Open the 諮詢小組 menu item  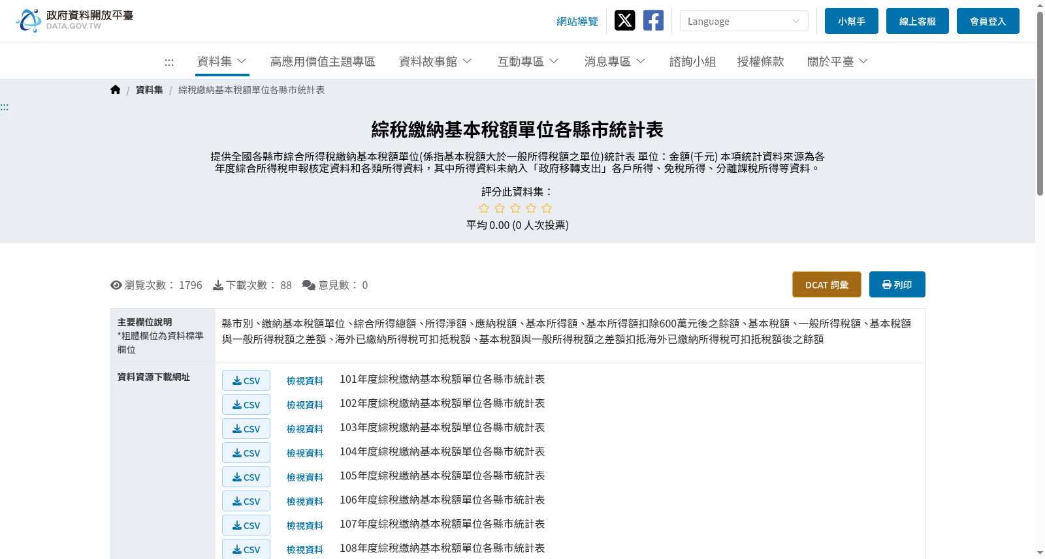pos(692,61)
